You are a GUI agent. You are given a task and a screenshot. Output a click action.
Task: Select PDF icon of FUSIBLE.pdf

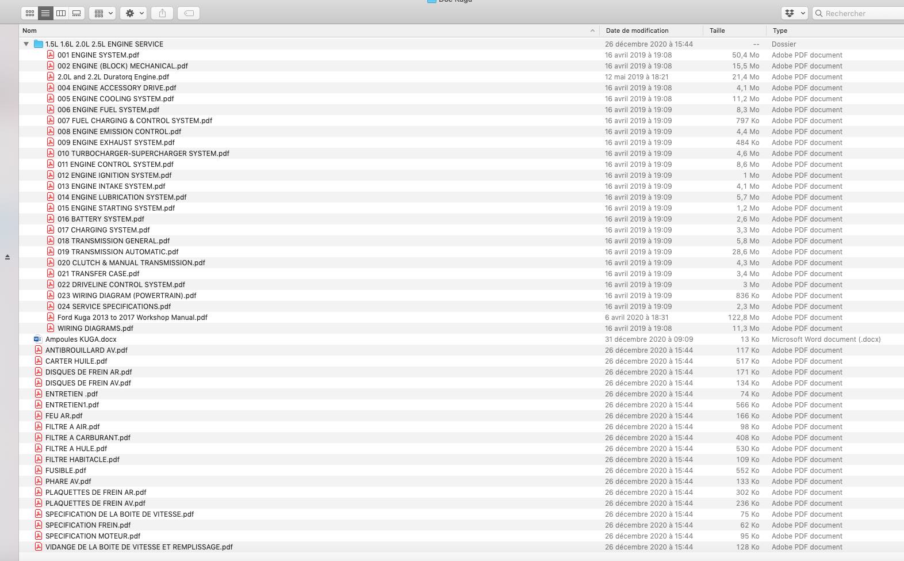[x=39, y=470]
